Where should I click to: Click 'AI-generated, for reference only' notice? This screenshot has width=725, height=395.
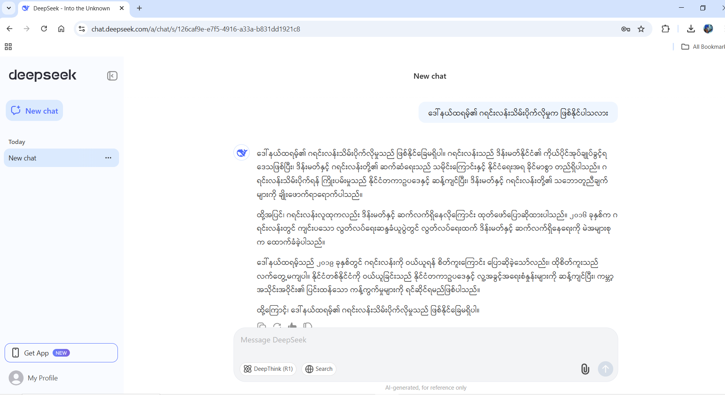425,388
